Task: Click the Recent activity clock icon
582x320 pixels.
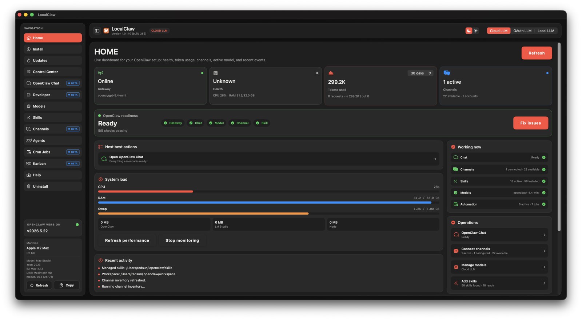Action: (x=101, y=261)
